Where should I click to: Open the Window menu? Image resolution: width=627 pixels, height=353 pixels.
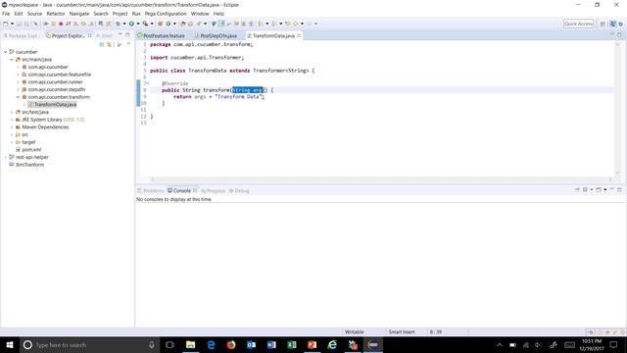200,14
